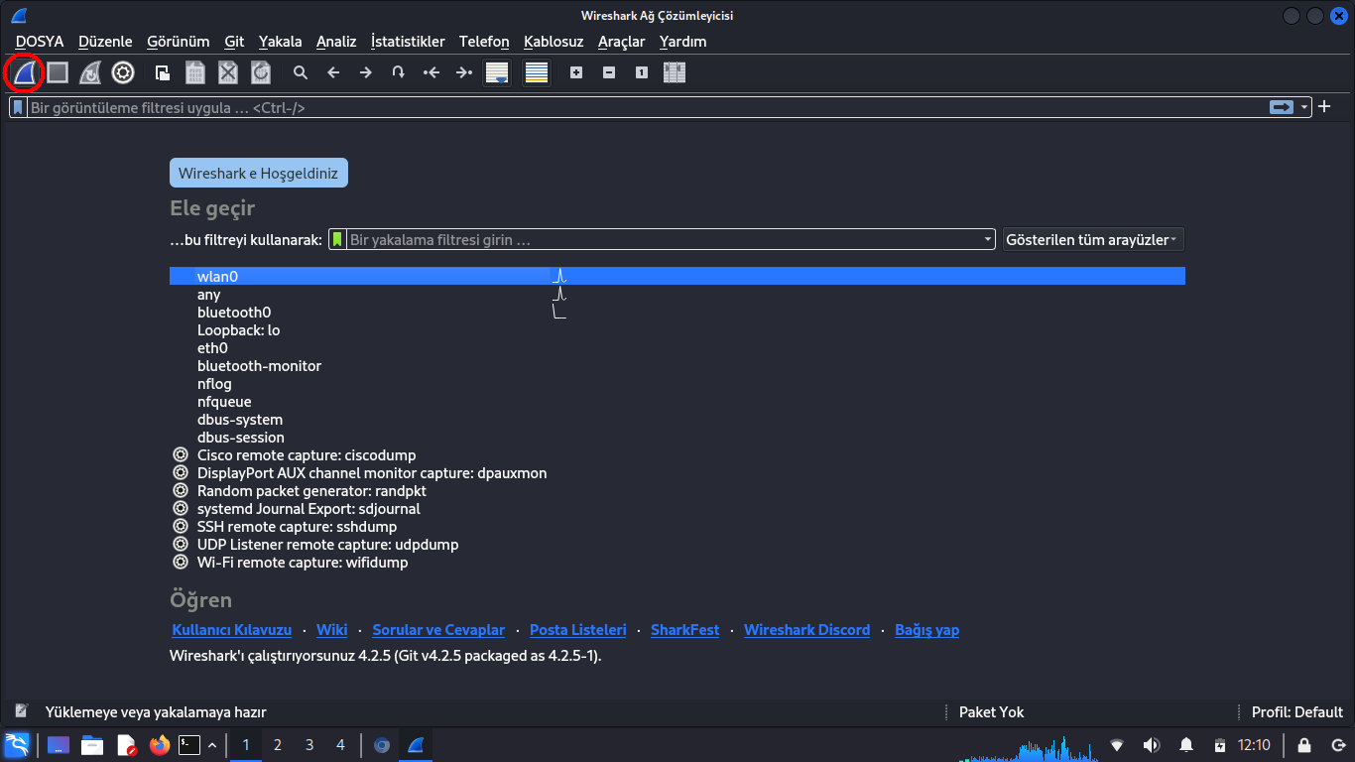Click the resize columns icon

click(675, 72)
